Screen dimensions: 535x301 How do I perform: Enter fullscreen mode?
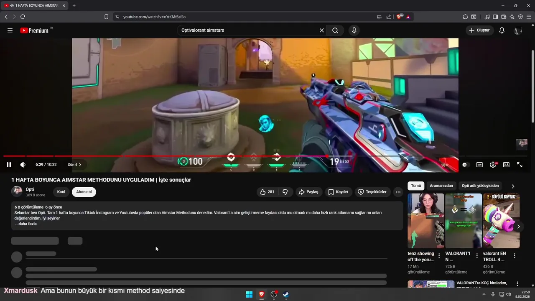(520, 165)
